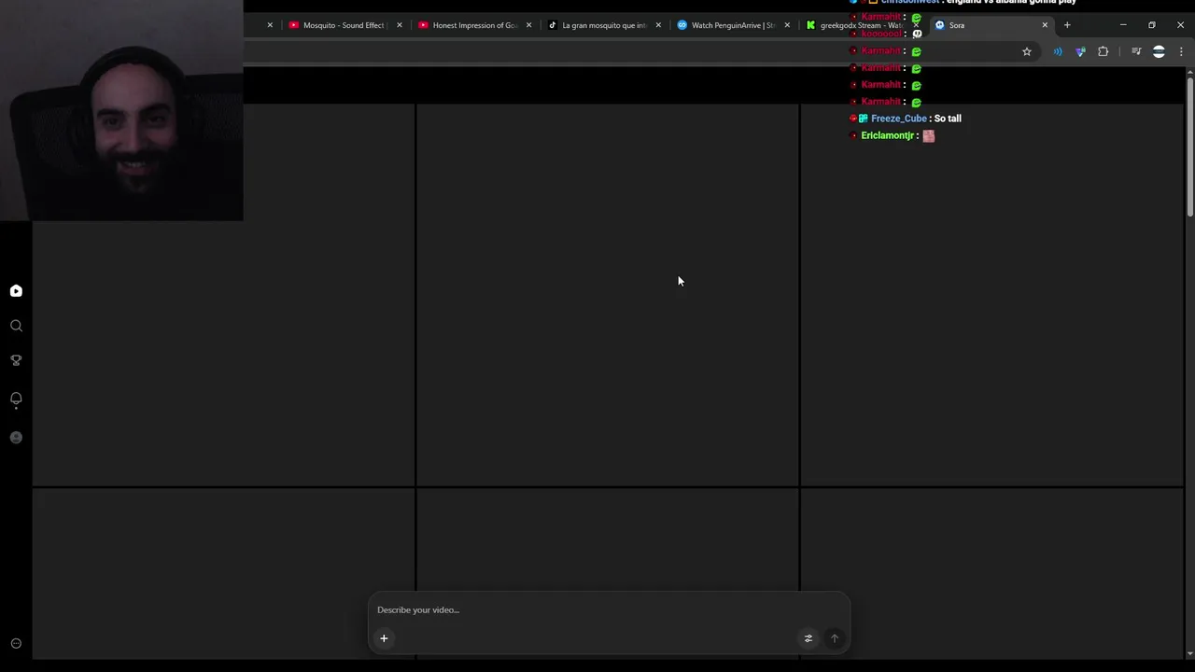Image resolution: width=1195 pixels, height=672 pixels.
Task: Close the Mosquito - Sound Effect tab
Action: coord(400,25)
